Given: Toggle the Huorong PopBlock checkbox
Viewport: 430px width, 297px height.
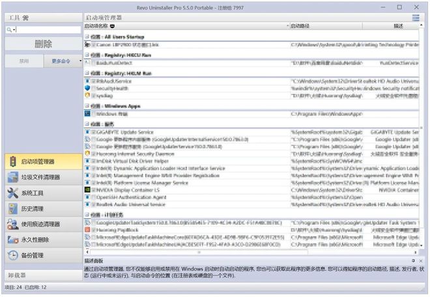Looking at the screenshot, I should 94,230.
